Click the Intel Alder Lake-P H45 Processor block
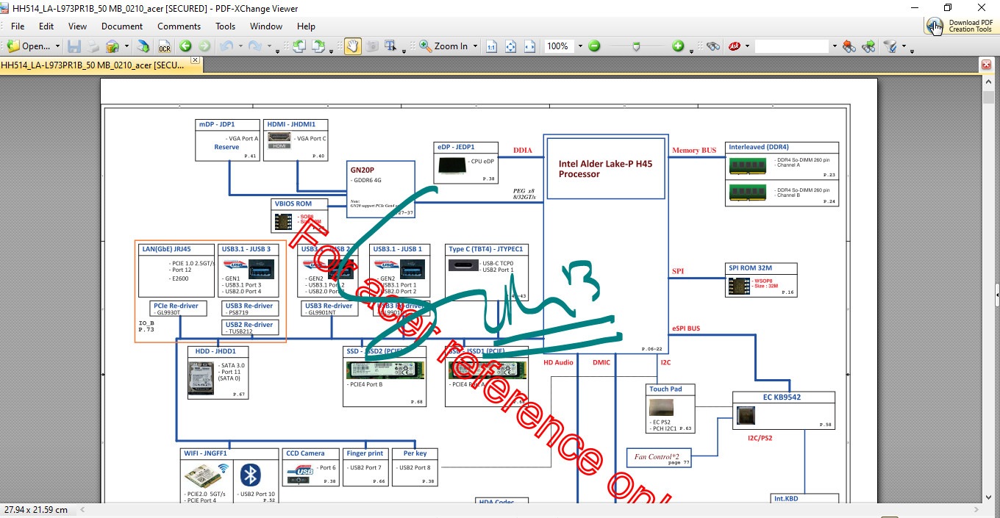Image resolution: width=1000 pixels, height=518 pixels. click(606, 169)
